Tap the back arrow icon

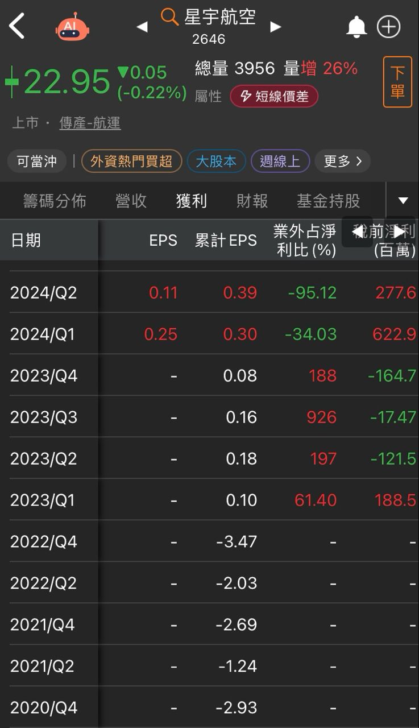pos(17,26)
